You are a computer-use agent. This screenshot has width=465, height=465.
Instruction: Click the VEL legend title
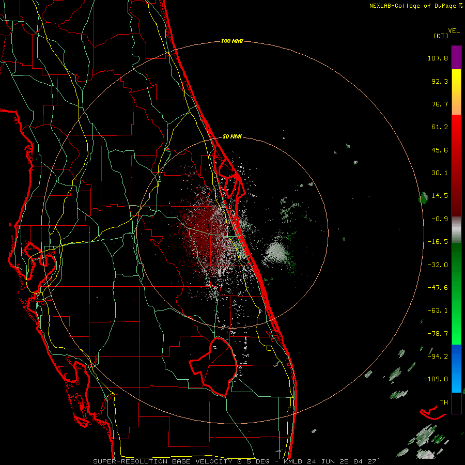point(454,31)
